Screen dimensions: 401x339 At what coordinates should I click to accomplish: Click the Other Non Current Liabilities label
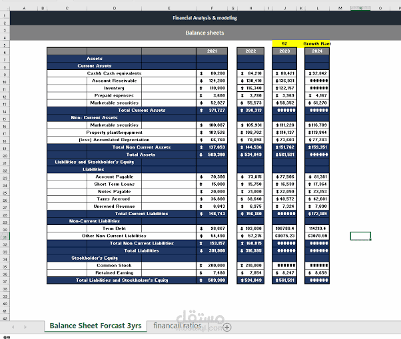114,236
